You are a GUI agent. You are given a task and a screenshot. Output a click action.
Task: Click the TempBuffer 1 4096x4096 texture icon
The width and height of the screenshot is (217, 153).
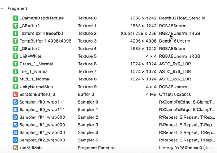[15, 41]
